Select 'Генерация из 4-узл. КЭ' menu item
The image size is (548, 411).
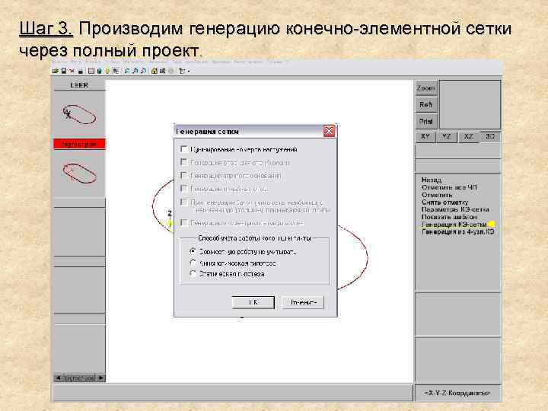coord(458,231)
